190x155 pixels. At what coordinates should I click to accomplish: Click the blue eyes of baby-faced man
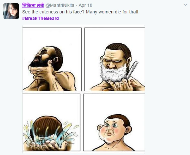click(111, 125)
